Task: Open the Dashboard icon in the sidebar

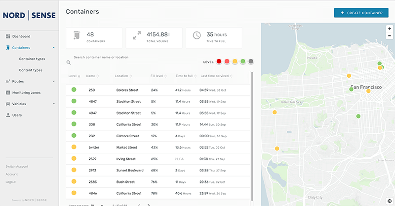Action: coord(8,36)
